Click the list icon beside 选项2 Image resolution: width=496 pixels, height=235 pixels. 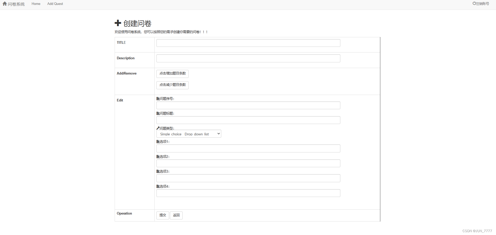158,157
